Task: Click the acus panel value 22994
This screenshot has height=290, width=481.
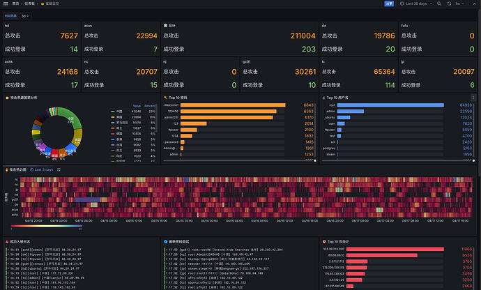Action: (x=146, y=36)
